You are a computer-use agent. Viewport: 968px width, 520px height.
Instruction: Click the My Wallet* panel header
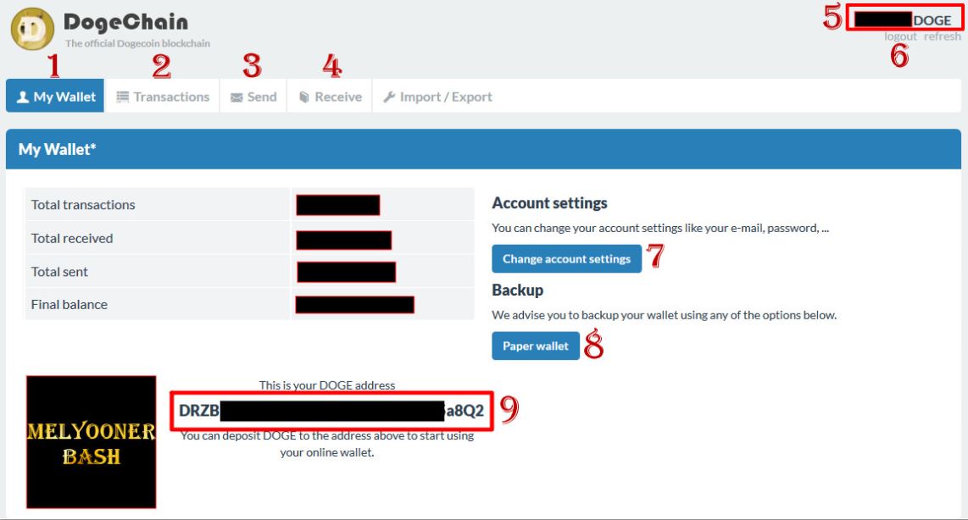[x=483, y=149]
